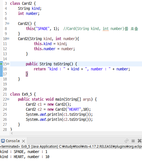
Task: Click 'this.kind = kind;' on line 11
Action: (50, 44)
